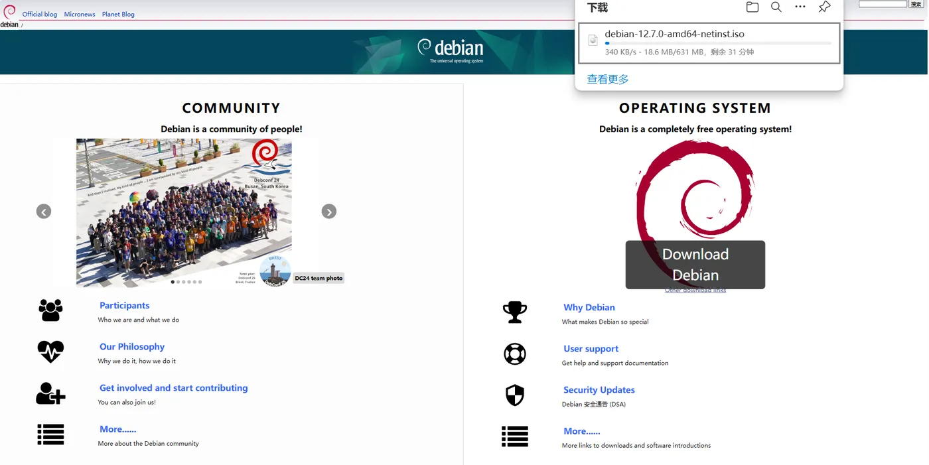Viewport: 929px width, 465px height.
Task: Open the Official blog link
Action: pos(40,14)
